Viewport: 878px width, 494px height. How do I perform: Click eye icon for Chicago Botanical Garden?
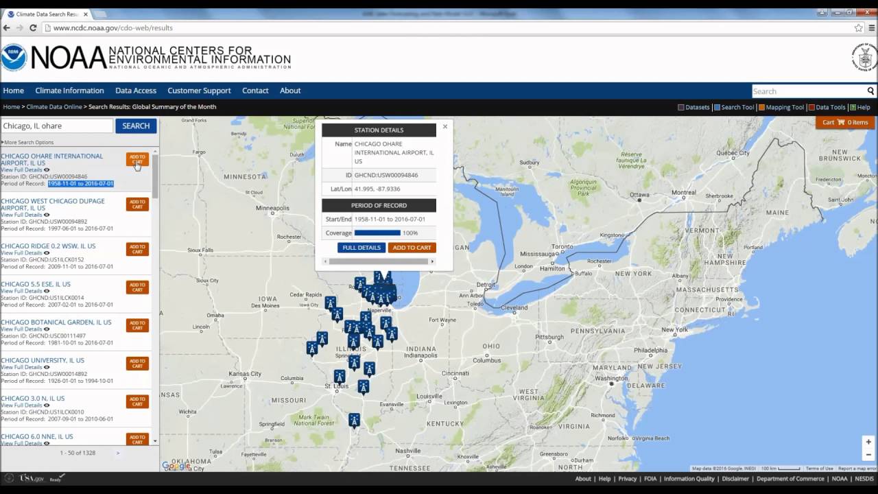(47, 329)
